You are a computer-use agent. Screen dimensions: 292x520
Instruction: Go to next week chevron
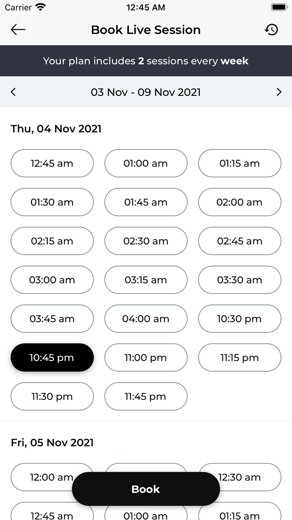279,92
